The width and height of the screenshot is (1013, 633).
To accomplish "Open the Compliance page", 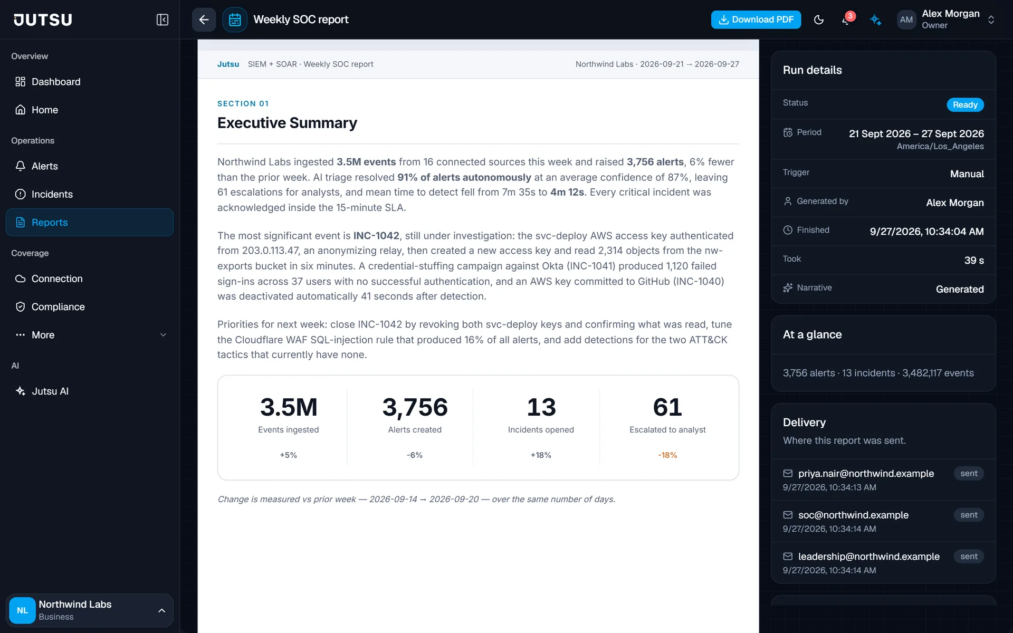I will [x=90, y=306].
